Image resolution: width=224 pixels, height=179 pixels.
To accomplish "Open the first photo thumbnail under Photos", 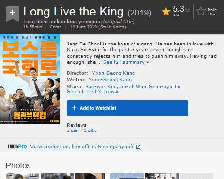I will tap(22, 176).
